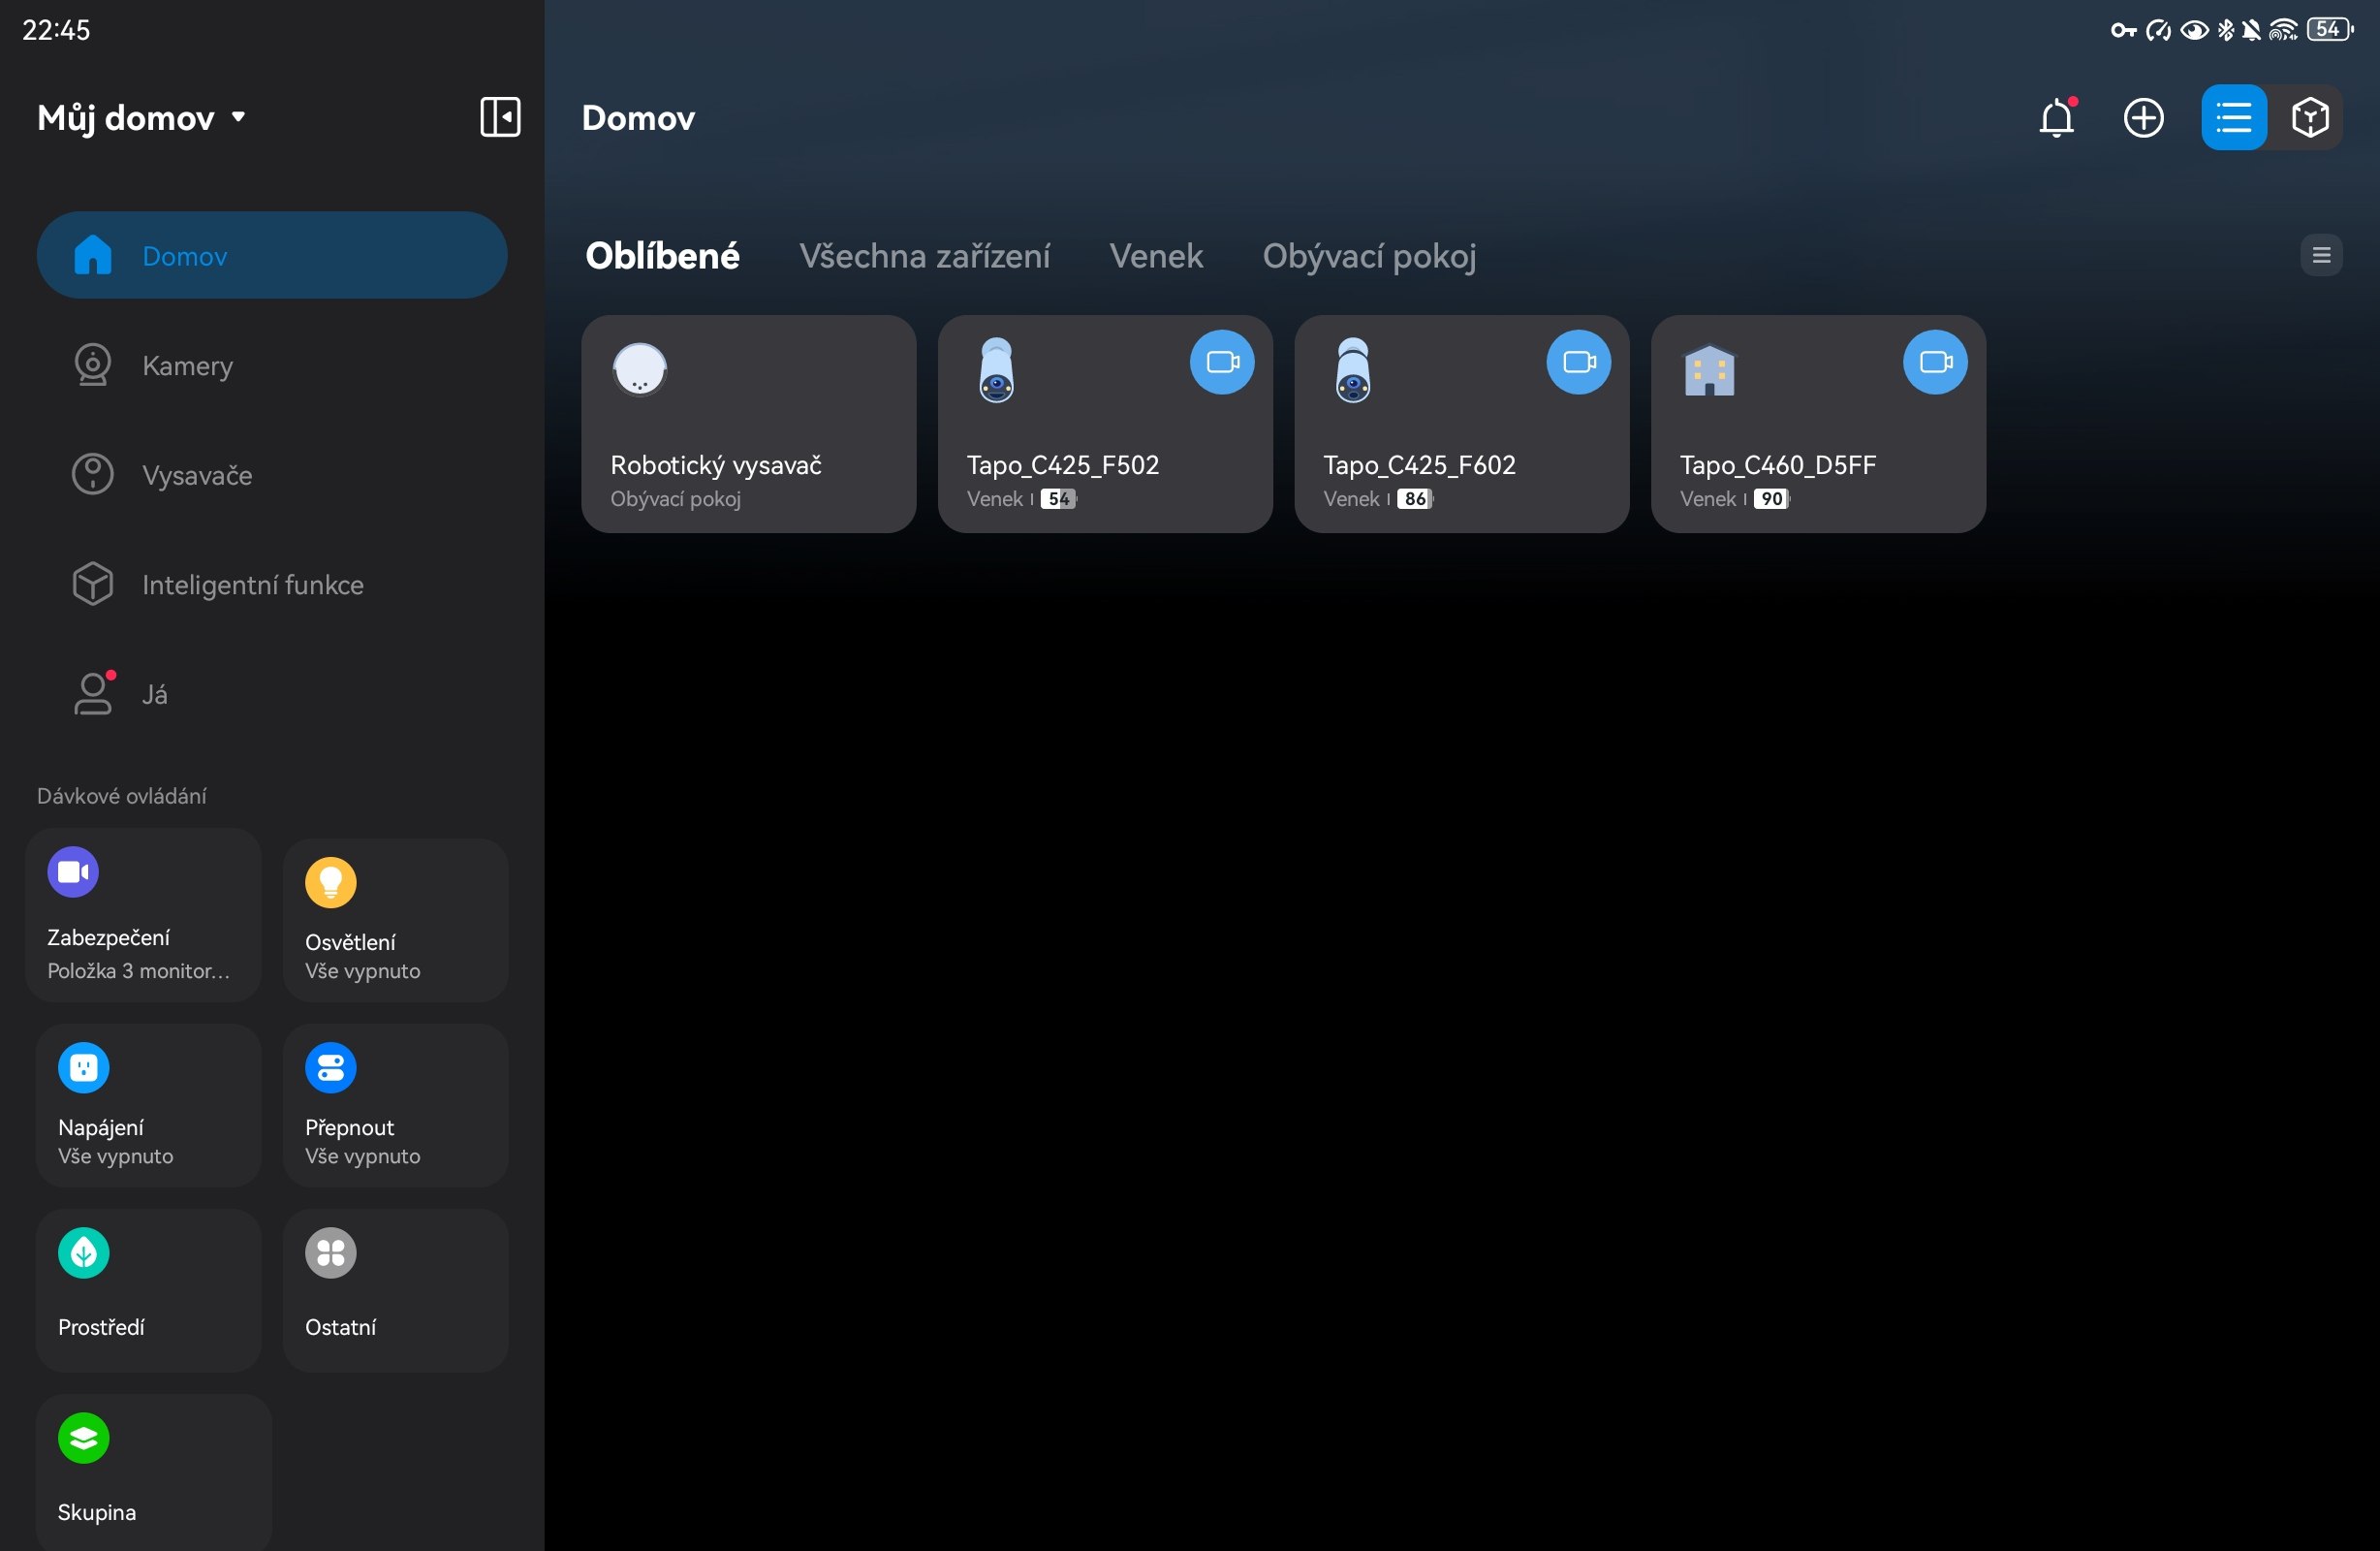The height and width of the screenshot is (1551, 2380).
Task: Open Osvětlení lighting control card
Action: coord(395,919)
